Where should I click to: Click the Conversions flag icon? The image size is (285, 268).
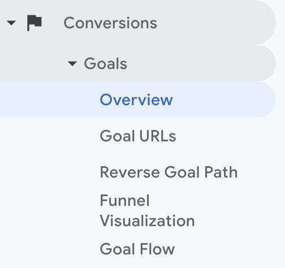(34, 23)
